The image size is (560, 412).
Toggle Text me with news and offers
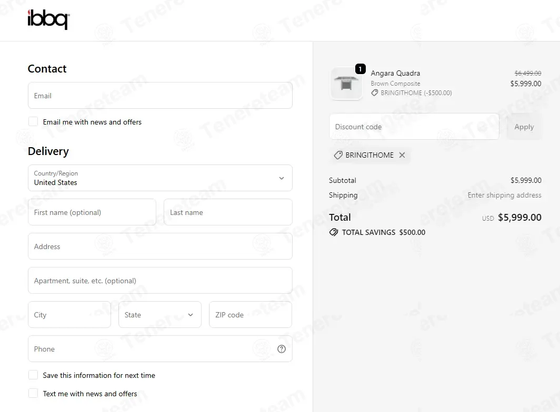click(x=33, y=394)
